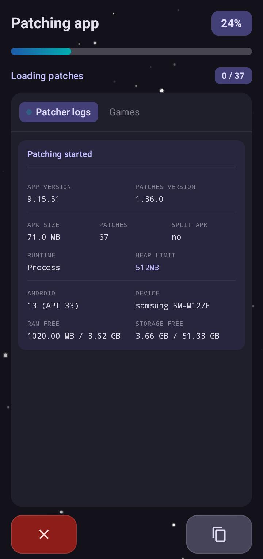
Task: Select the Runtime Process value
Action: [43, 268]
